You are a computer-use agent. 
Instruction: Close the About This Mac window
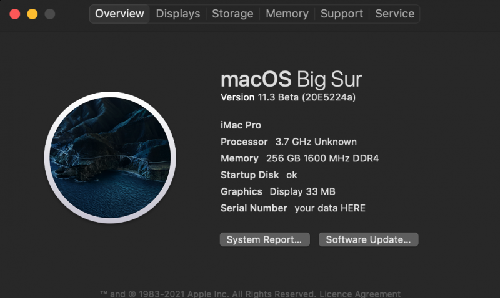pos(15,14)
